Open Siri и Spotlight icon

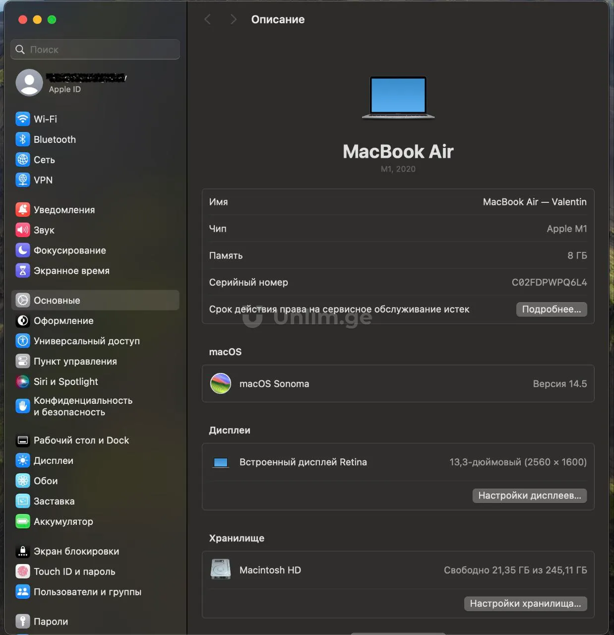pyautogui.click(x=23, y=382)
